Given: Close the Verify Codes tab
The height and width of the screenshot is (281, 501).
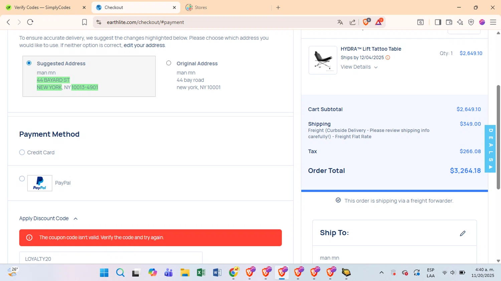Looking at the screenshot, I should point(84,7).
